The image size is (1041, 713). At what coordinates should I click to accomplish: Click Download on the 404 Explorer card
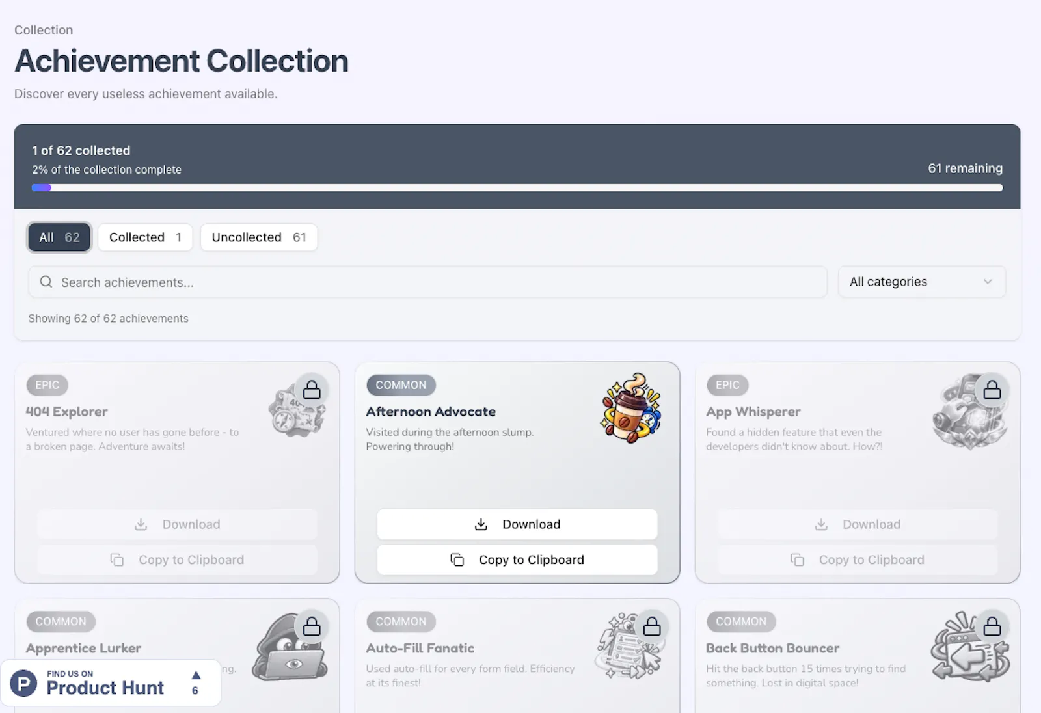point(177,524)
